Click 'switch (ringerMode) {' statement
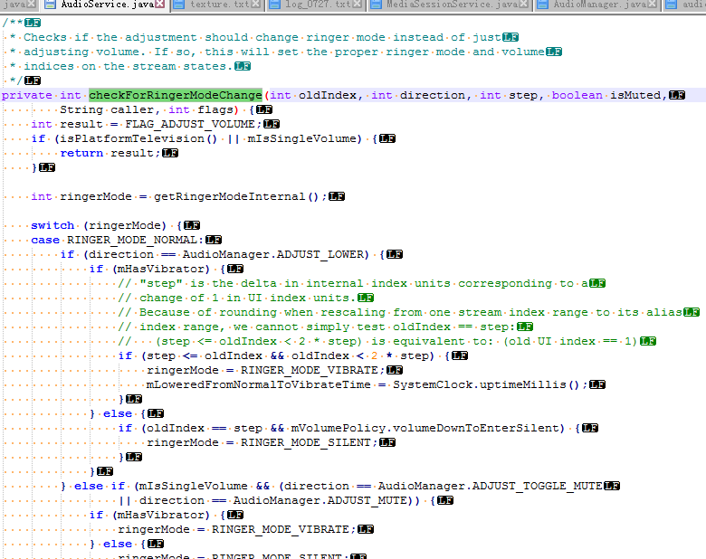 click(106, 225)
